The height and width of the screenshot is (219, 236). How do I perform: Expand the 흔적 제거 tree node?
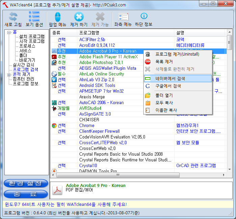click(x=9, y=75)
